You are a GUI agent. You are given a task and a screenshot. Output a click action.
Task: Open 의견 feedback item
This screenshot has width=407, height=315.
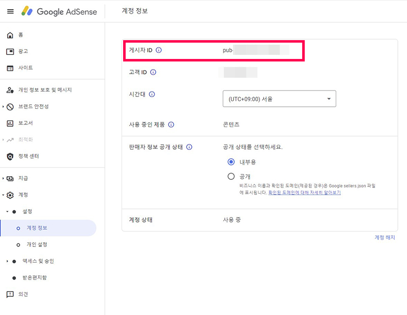pos(23,294)
